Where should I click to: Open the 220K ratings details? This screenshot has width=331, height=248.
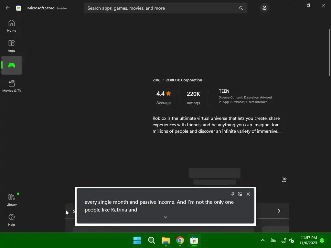tap(193, 98)
